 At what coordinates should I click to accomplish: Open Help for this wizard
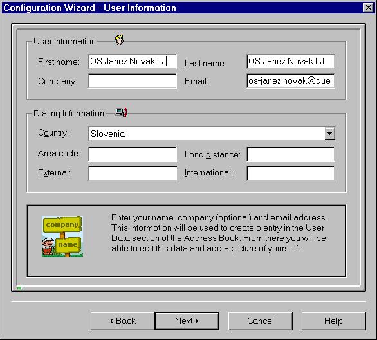[333, 321]
